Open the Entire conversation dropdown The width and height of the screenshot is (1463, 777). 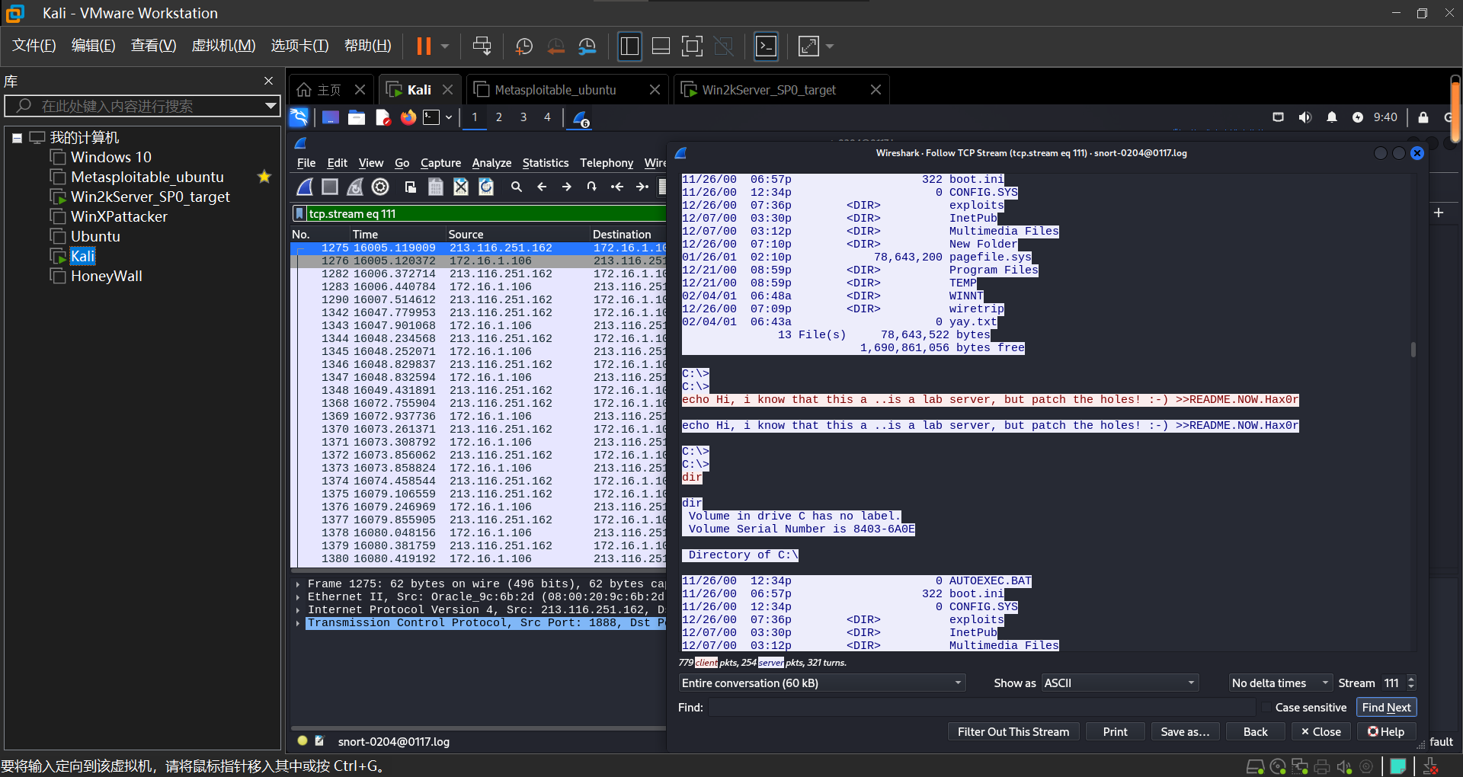coord(821,683)
